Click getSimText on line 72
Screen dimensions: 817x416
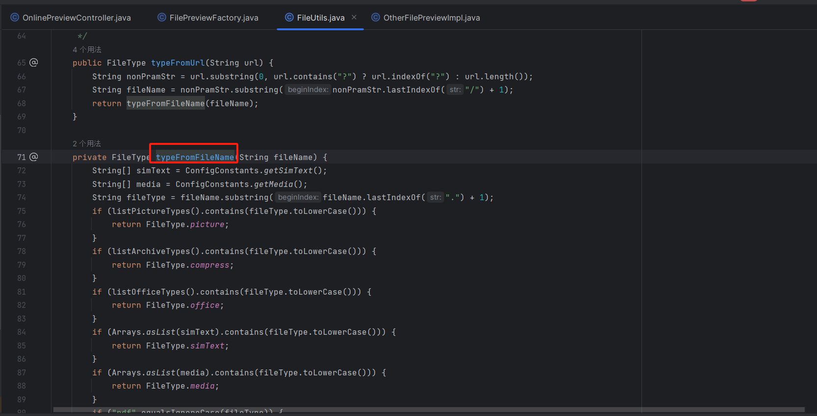(x=288, y=170)
